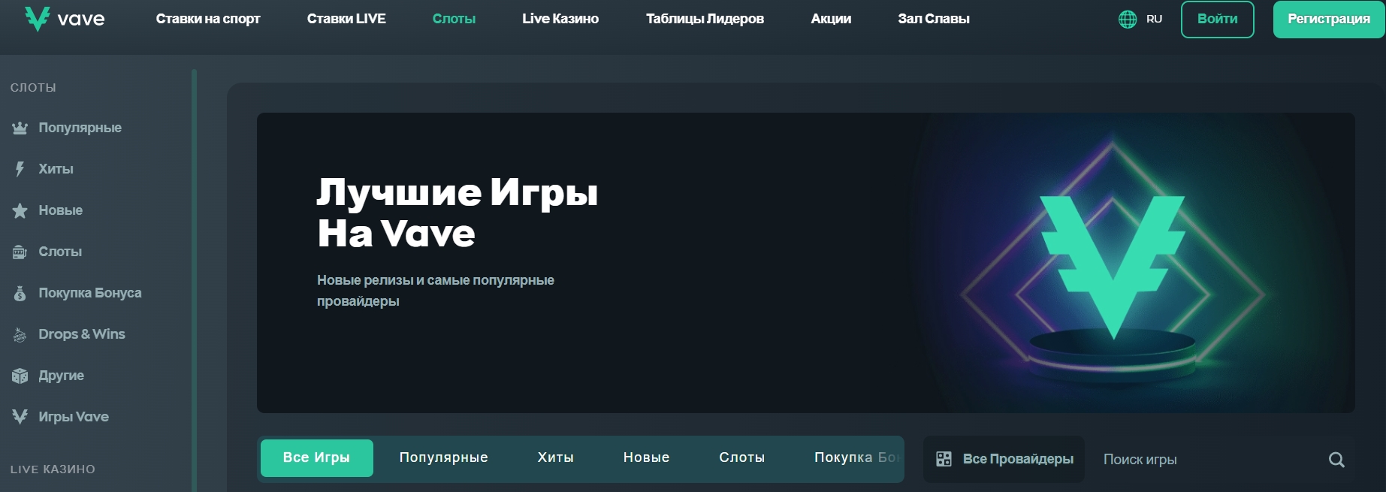Click the Vave logo in the header
This screenshot has height=492, width=1386.
click(x=65, y=19)
